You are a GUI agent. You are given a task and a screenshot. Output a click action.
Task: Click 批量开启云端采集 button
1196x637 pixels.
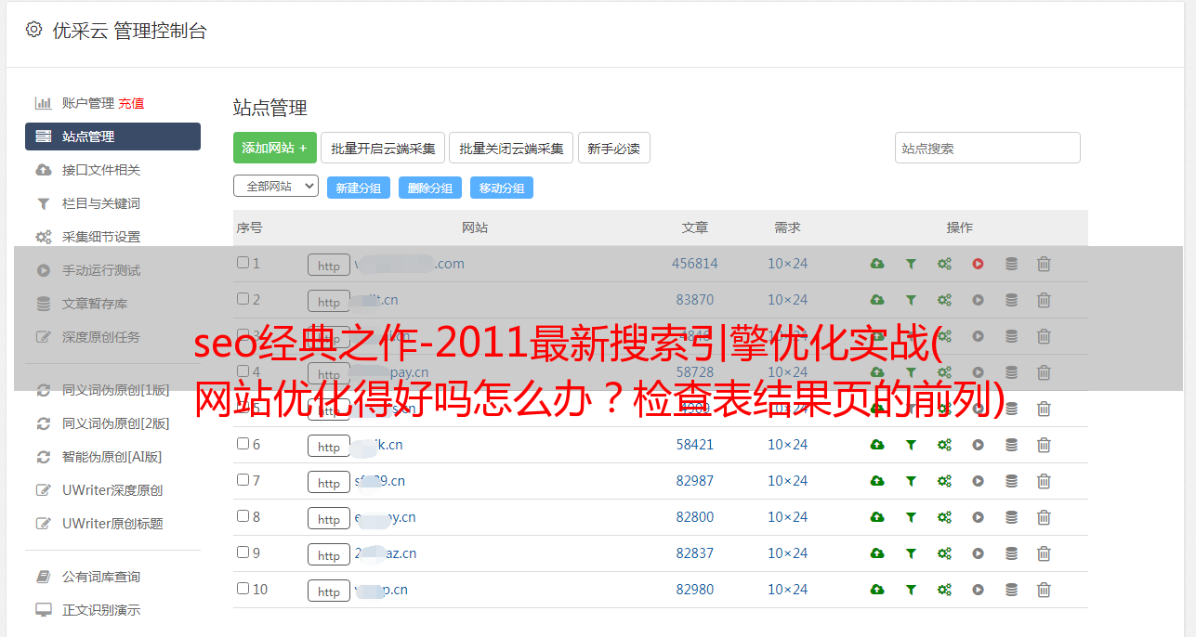(x=383, y=148)
